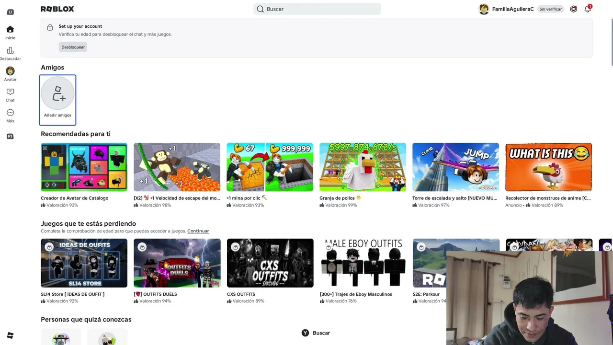
Task: Open the FamiliaAguileraC username link
Action: [x=513, y=9]
